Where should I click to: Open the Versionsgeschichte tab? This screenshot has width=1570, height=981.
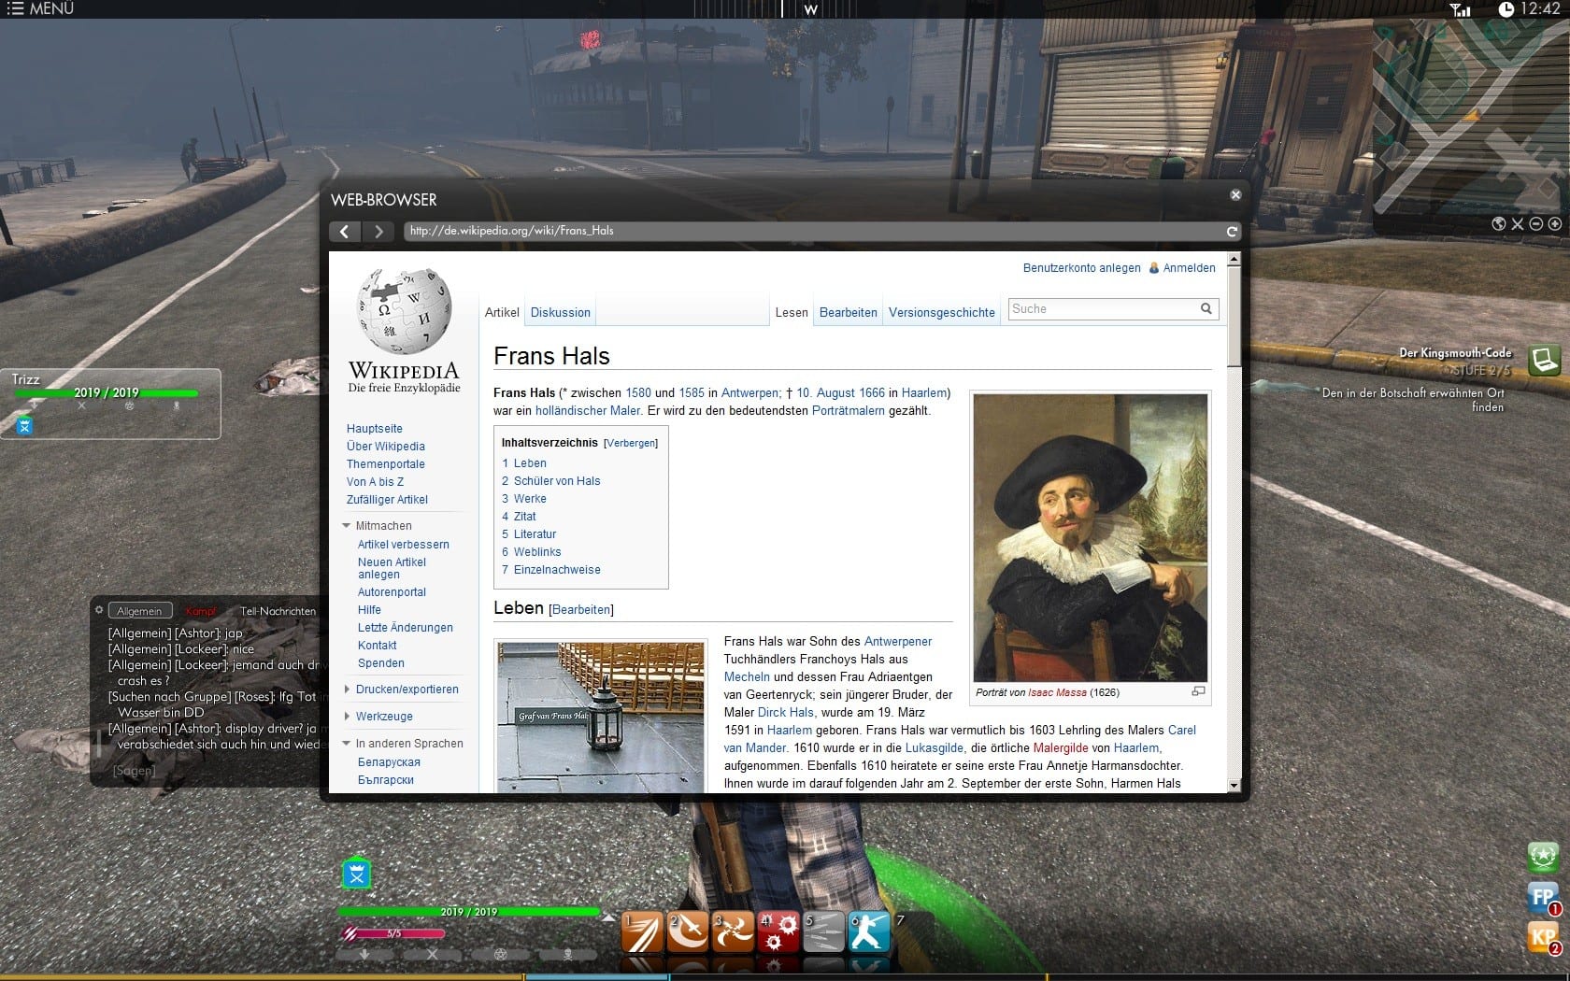941,313
